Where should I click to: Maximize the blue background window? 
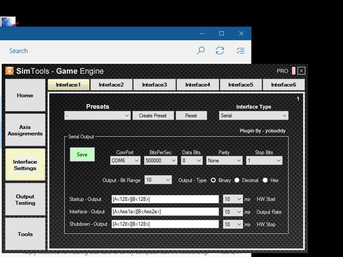pos(222,33)
